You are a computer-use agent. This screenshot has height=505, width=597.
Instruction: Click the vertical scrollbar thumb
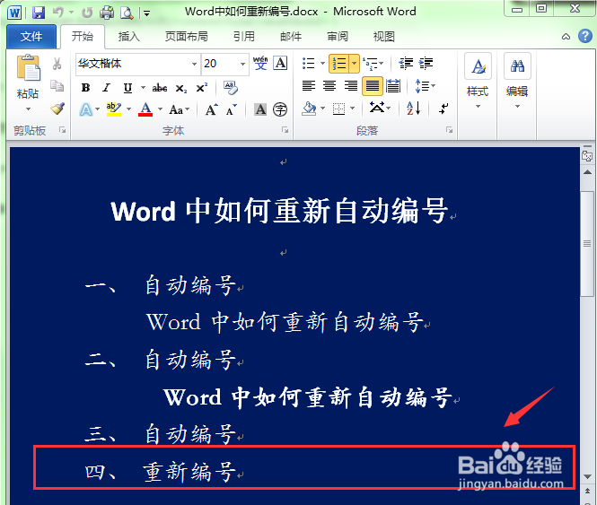point(587,244)
